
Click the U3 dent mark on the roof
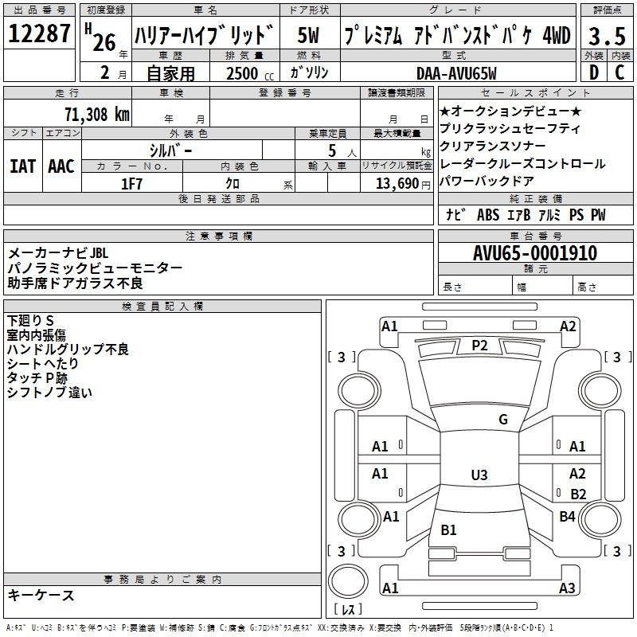click(479, 475)
